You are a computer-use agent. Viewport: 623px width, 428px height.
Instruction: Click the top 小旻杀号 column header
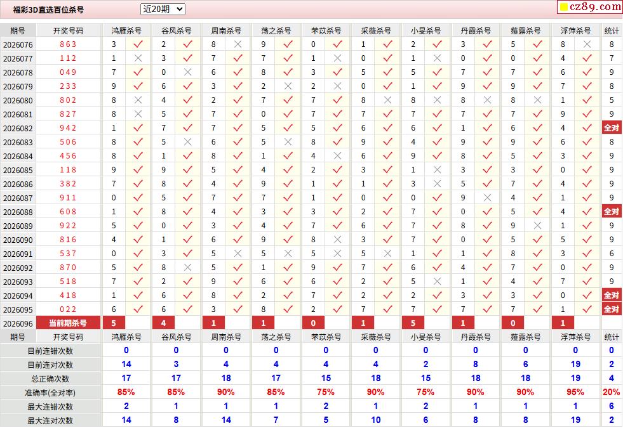(426, 30)
